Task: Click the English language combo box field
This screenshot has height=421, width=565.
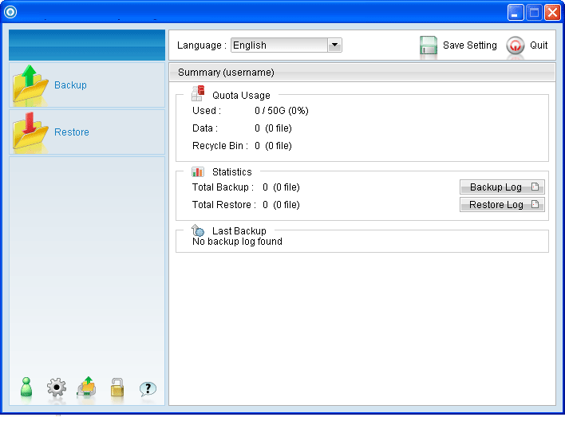Action: point(279,45)
